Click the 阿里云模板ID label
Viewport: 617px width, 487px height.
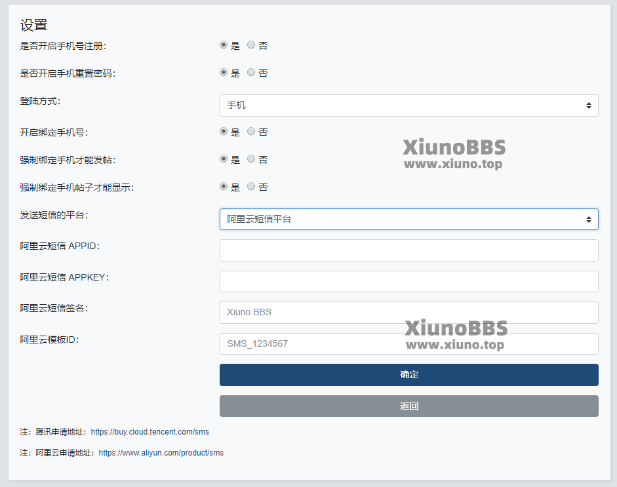pos(49,340)
